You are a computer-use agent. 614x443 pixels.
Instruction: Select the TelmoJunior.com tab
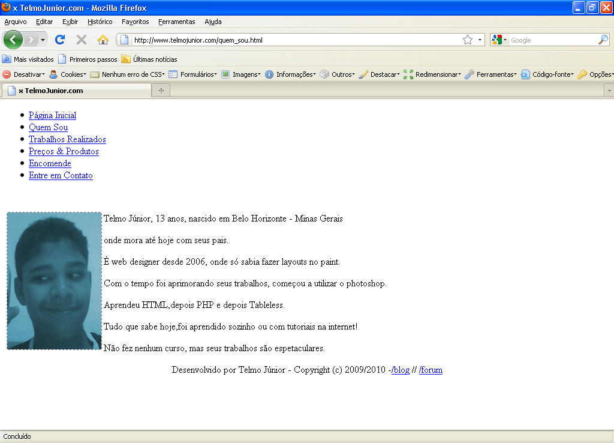click(76, 91)
